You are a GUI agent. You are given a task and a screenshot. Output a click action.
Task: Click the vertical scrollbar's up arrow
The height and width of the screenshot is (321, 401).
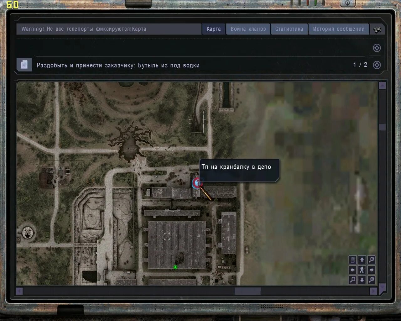382,86
